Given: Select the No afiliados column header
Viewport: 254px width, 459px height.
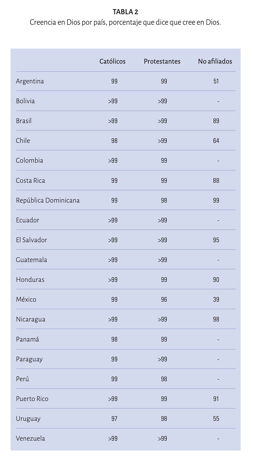Looking at the screenshot, I should coord(215,61).
